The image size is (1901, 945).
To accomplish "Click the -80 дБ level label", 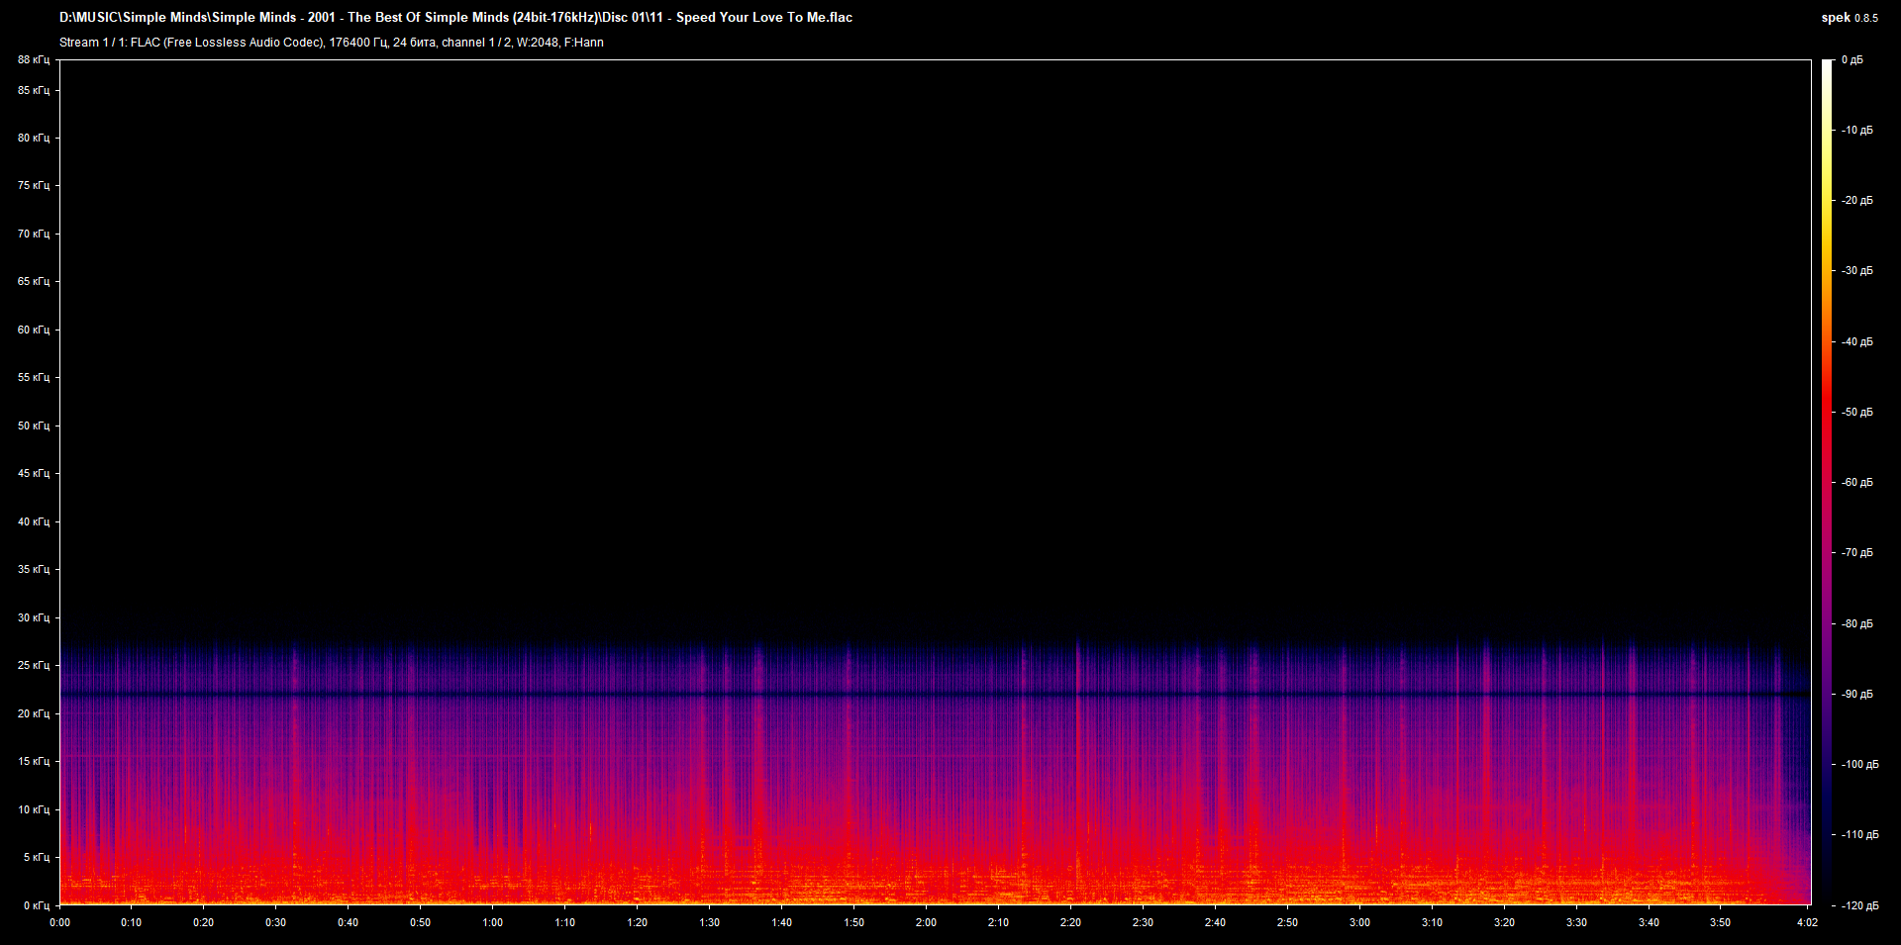I will (x=1857, y=623).
